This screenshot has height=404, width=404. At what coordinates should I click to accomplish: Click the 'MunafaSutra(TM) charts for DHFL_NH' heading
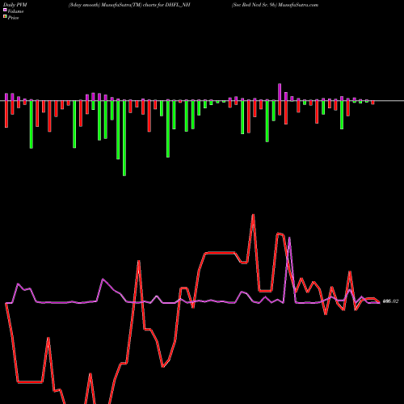145,5
